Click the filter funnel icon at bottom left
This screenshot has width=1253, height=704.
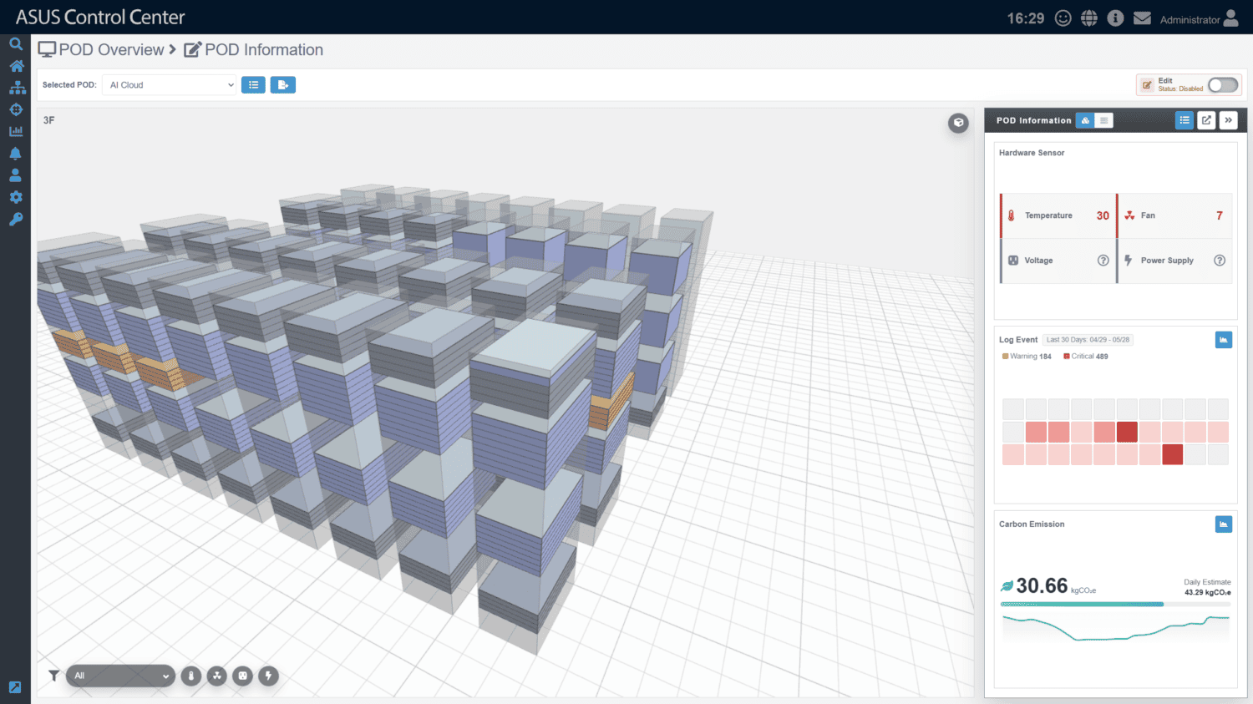(53, 676)
